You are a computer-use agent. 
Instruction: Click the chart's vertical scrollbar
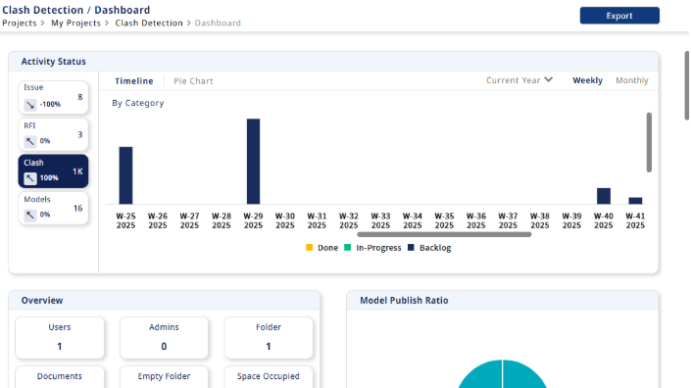[x=649, y=142]
